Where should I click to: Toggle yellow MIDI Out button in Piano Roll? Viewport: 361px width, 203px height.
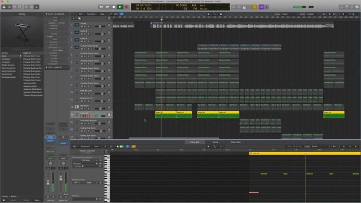[x=134, y=147]
